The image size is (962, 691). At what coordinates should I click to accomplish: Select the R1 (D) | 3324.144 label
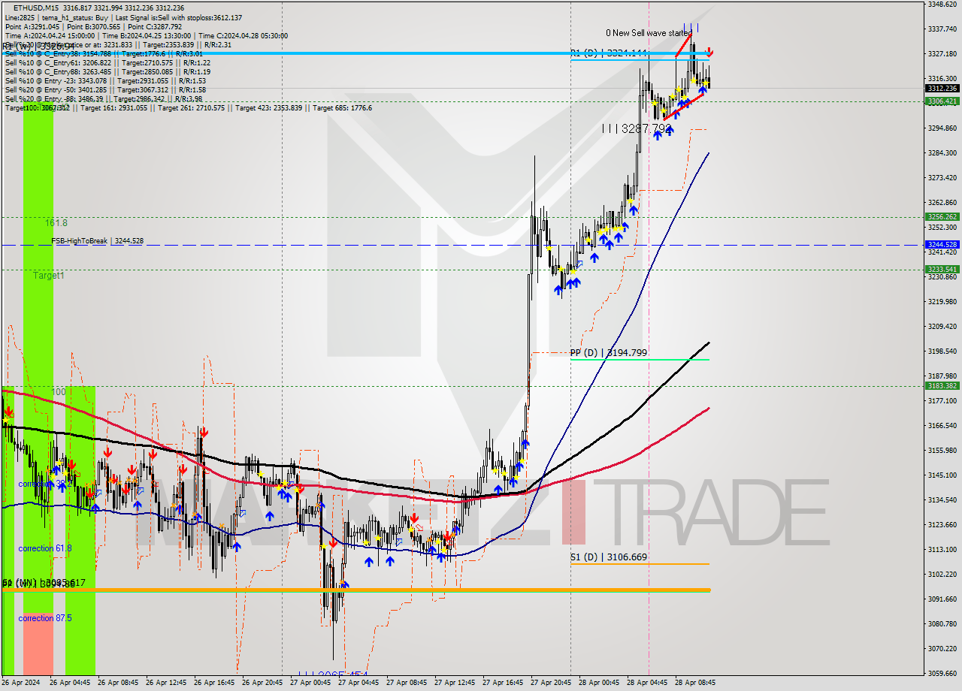(609, 53)
